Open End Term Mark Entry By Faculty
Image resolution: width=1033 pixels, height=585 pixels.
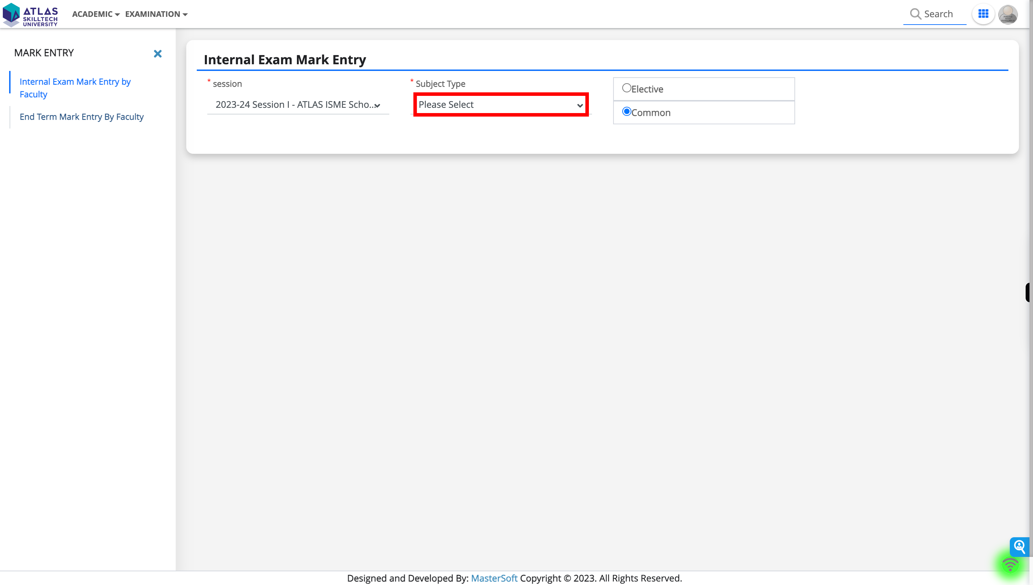82,116
